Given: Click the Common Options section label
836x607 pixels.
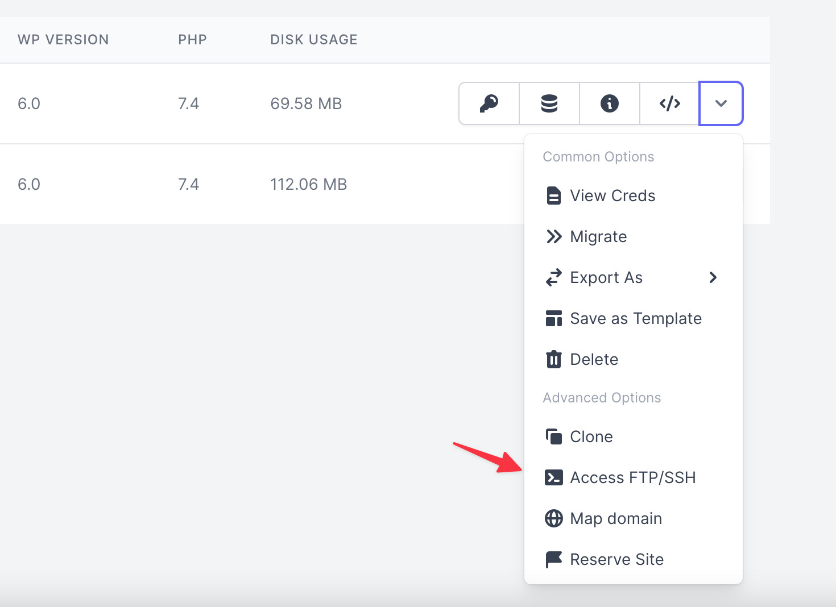Looking at the screenshot, I should 598,157.
